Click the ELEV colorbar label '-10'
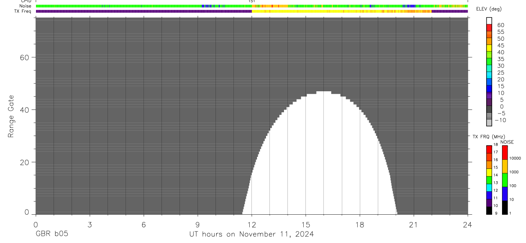 point(500,120)
